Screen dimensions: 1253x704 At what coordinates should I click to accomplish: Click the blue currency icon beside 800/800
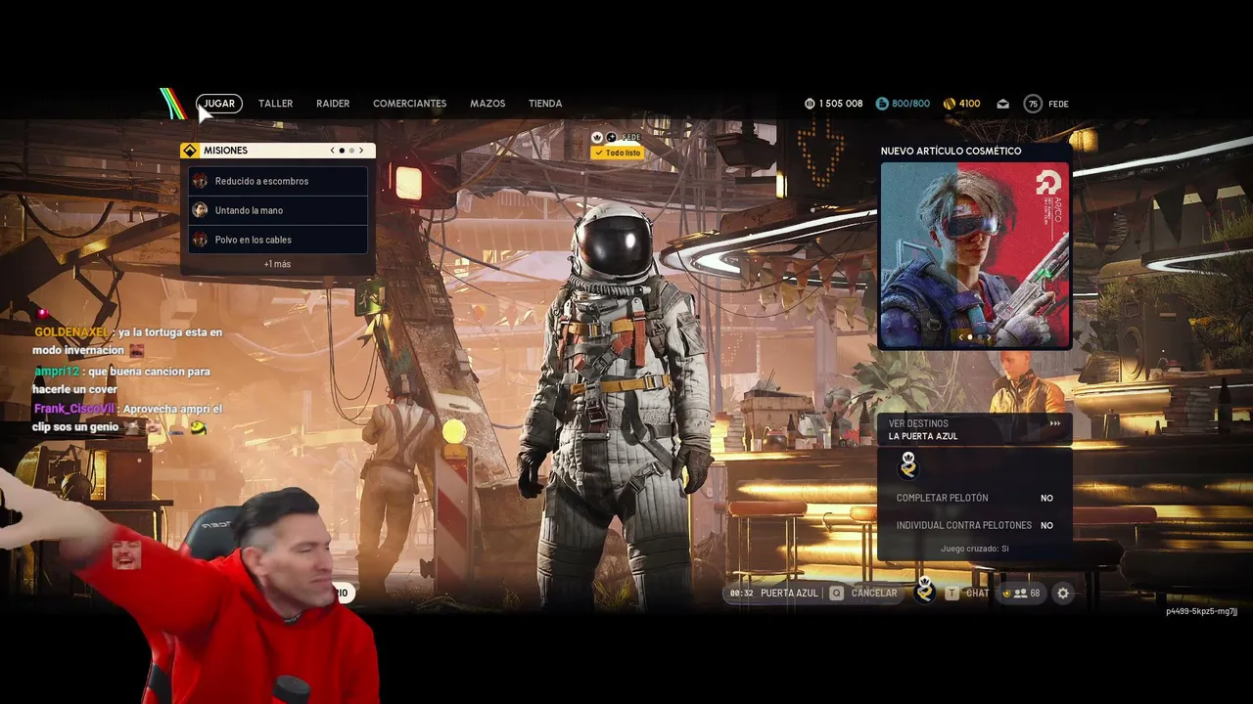click(x=882, y=104)
